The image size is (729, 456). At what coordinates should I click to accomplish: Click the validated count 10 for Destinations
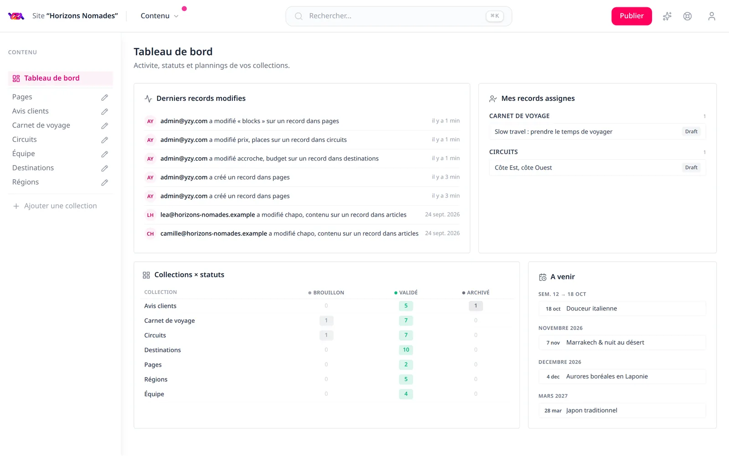point(406,350)
